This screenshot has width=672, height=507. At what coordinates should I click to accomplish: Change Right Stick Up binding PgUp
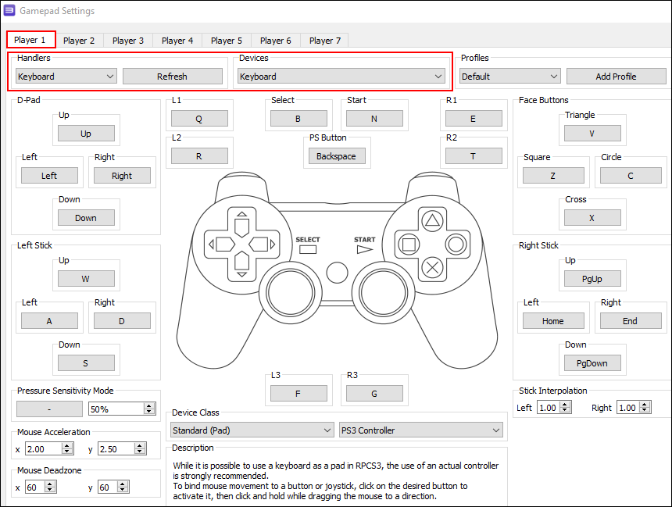592,279
